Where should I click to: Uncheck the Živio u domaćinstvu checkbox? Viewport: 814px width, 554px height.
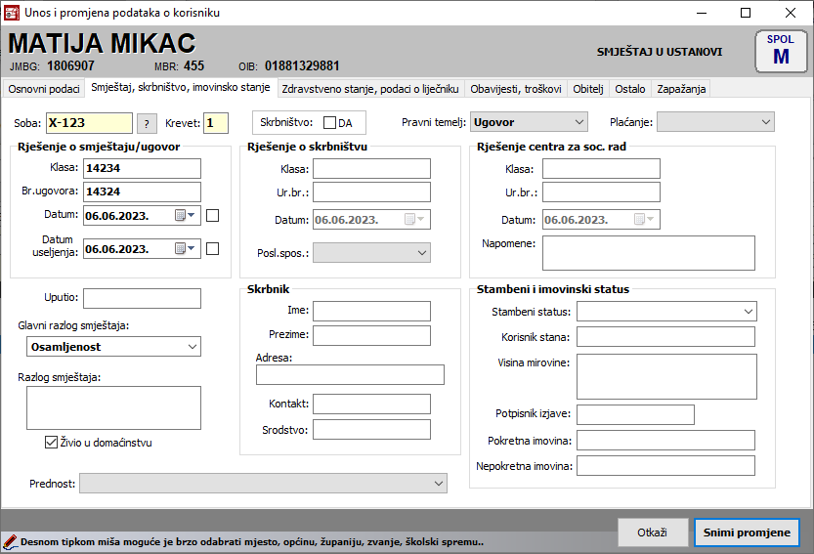[x=52, y=443]
